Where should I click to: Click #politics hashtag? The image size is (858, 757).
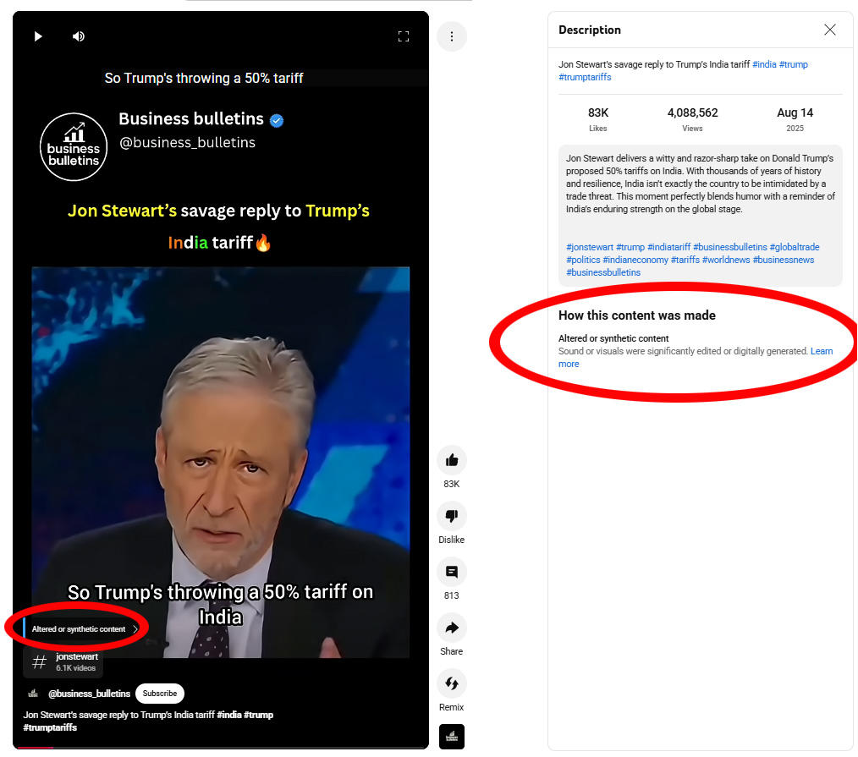(583, 260)
